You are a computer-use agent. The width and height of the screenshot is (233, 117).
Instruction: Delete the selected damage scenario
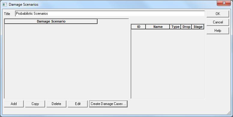tap(56, 104)
